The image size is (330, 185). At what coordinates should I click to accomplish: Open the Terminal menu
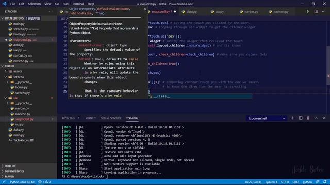(x=78, y=4)
